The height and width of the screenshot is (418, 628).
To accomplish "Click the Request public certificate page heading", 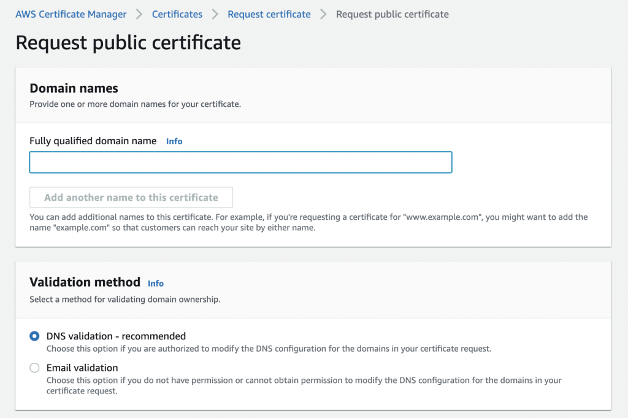I will click(x=128, y=42).
